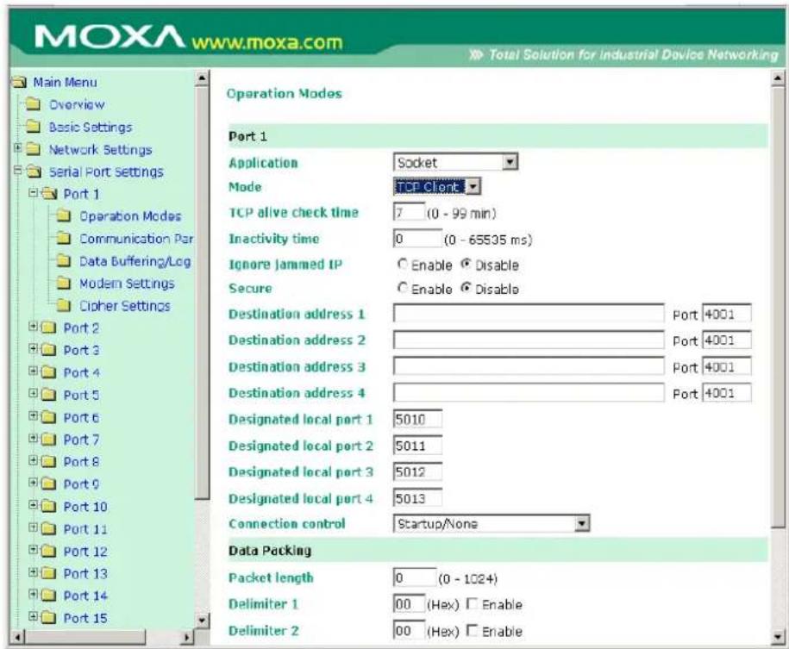
Task: Click the Inactivity time input field
Action: (417, 239)
